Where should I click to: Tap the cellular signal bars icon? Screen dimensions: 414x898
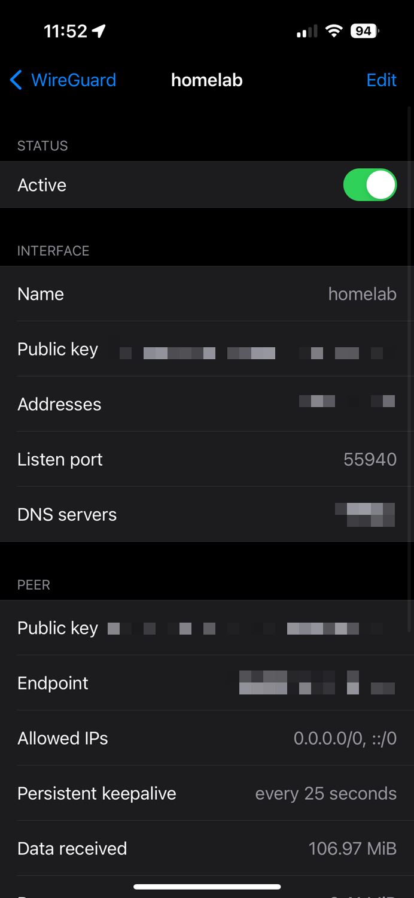tap(306, 31)
